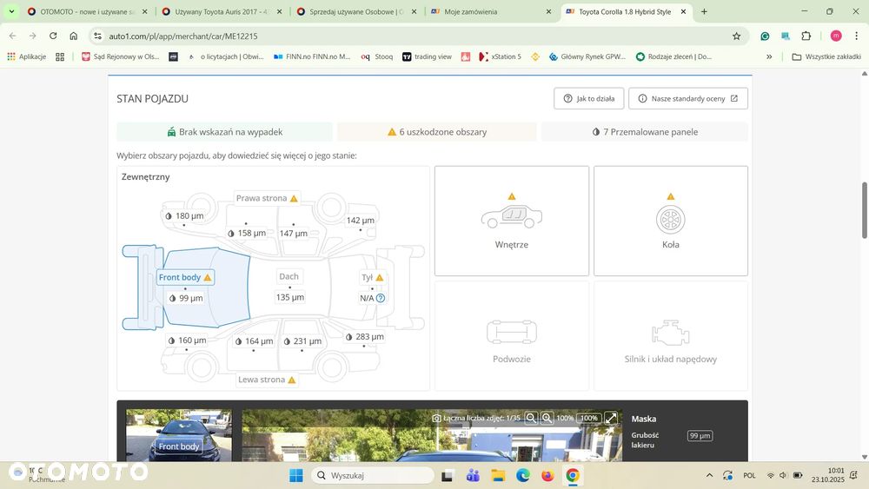Image resolution: width=869 pixels, height=489 pixels.
Task: Select the Silnik i układ napędowy card
Action: (x=671, y=335)
